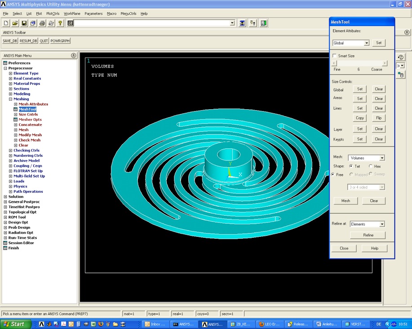The image size is (412, 329).
Task: Expand the Element Type tree node
Action: [x=10, y=73]
